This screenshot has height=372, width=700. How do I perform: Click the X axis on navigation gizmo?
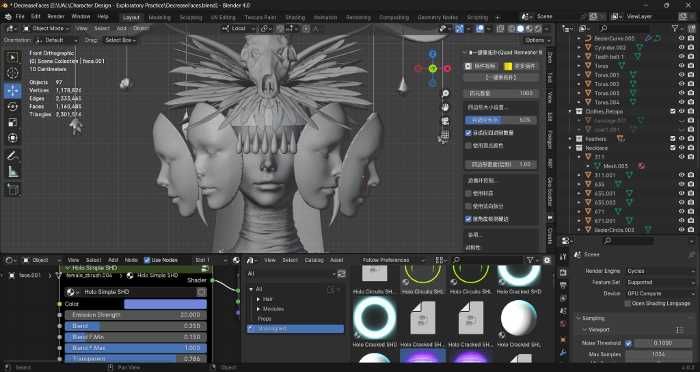click(x=447, y=69)
